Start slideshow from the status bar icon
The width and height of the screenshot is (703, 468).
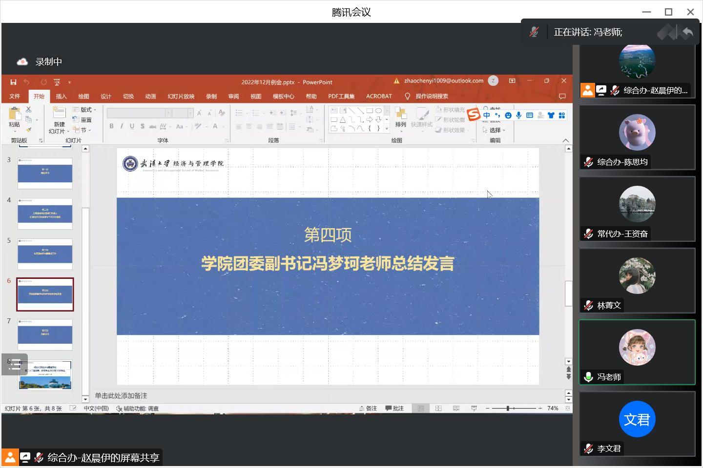pyautogui.click(x=474, y=409)
